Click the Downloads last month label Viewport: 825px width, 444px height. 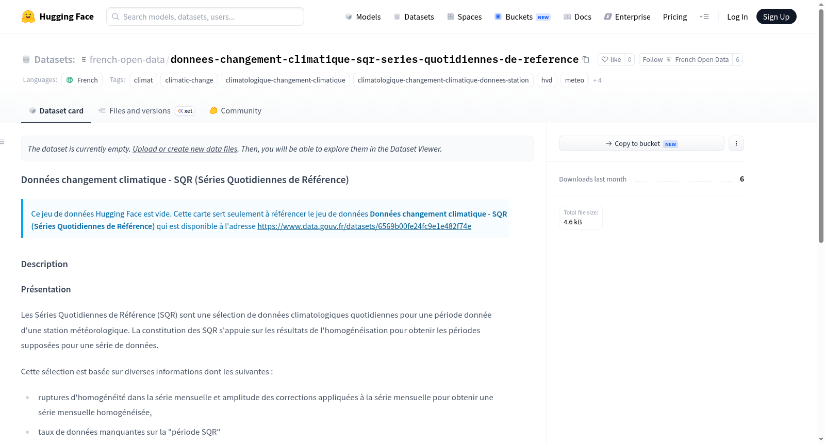[593, 179]
